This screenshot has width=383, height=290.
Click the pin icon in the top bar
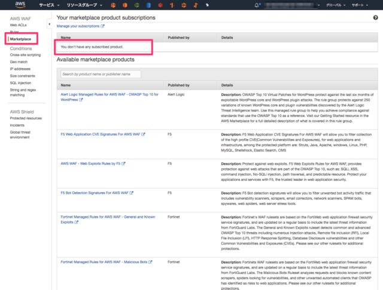(x=207, y=5)
